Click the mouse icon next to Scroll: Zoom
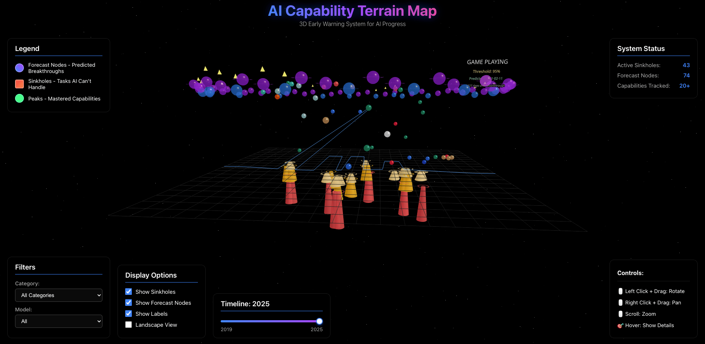Viewport: 705px width, 344px height. (x=621, y=314)
